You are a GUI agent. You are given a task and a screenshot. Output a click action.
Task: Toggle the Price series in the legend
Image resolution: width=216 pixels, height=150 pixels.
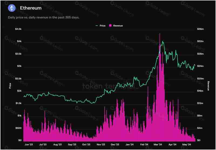pyautogui.click(x=103, y=26)
